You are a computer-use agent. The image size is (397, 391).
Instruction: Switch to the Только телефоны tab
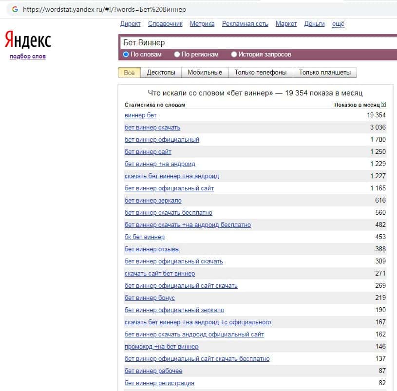(x=260, y=73)
